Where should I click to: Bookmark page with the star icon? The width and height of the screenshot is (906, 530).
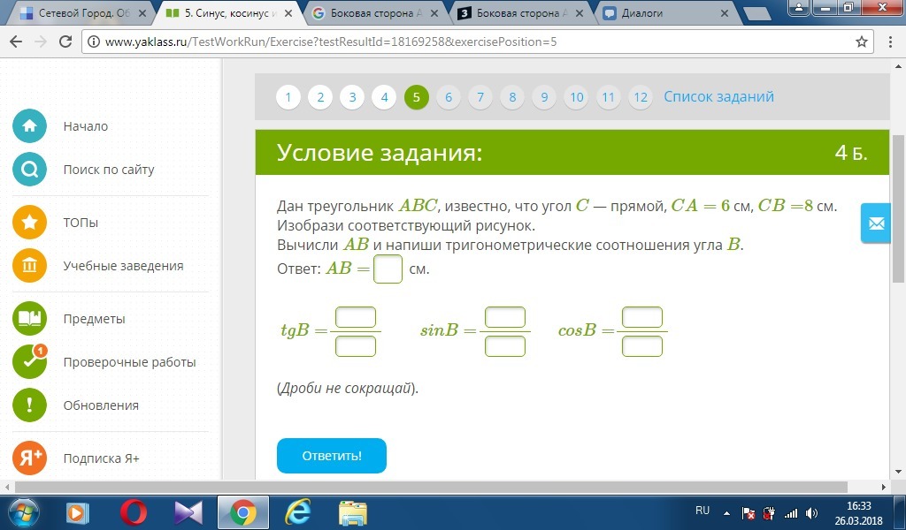pos(862,42)
